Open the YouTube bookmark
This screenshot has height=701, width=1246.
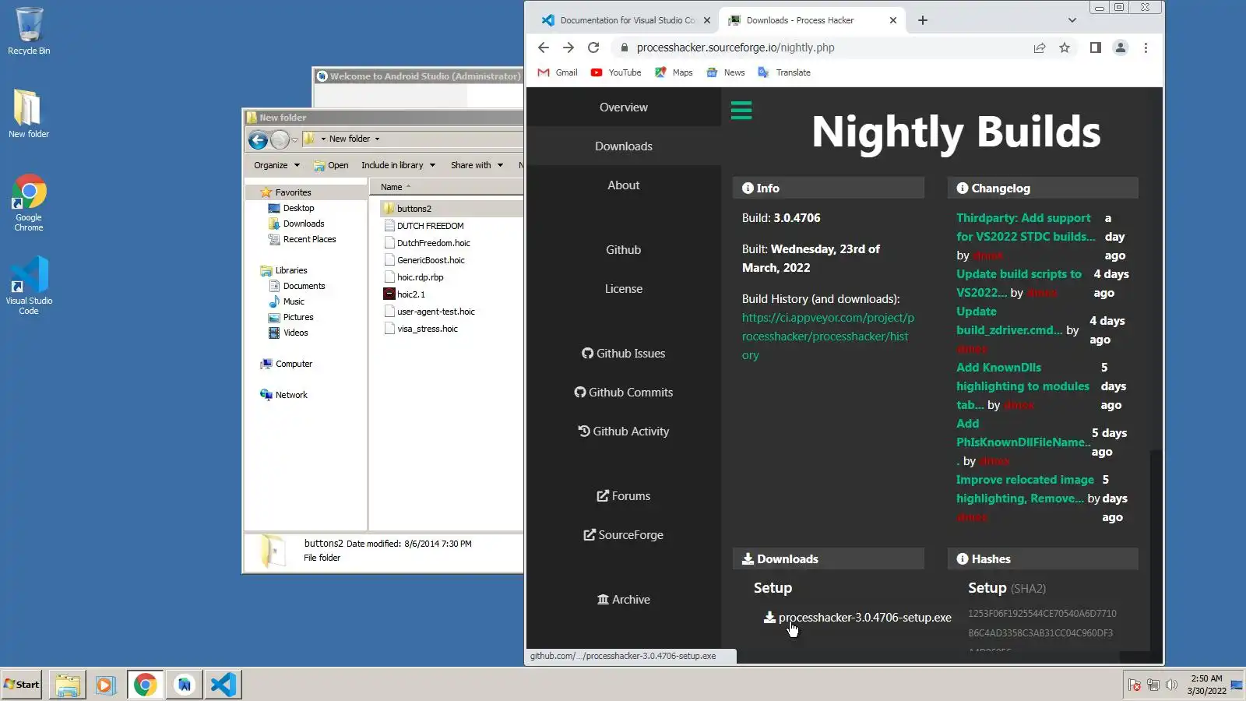point(616,72)
